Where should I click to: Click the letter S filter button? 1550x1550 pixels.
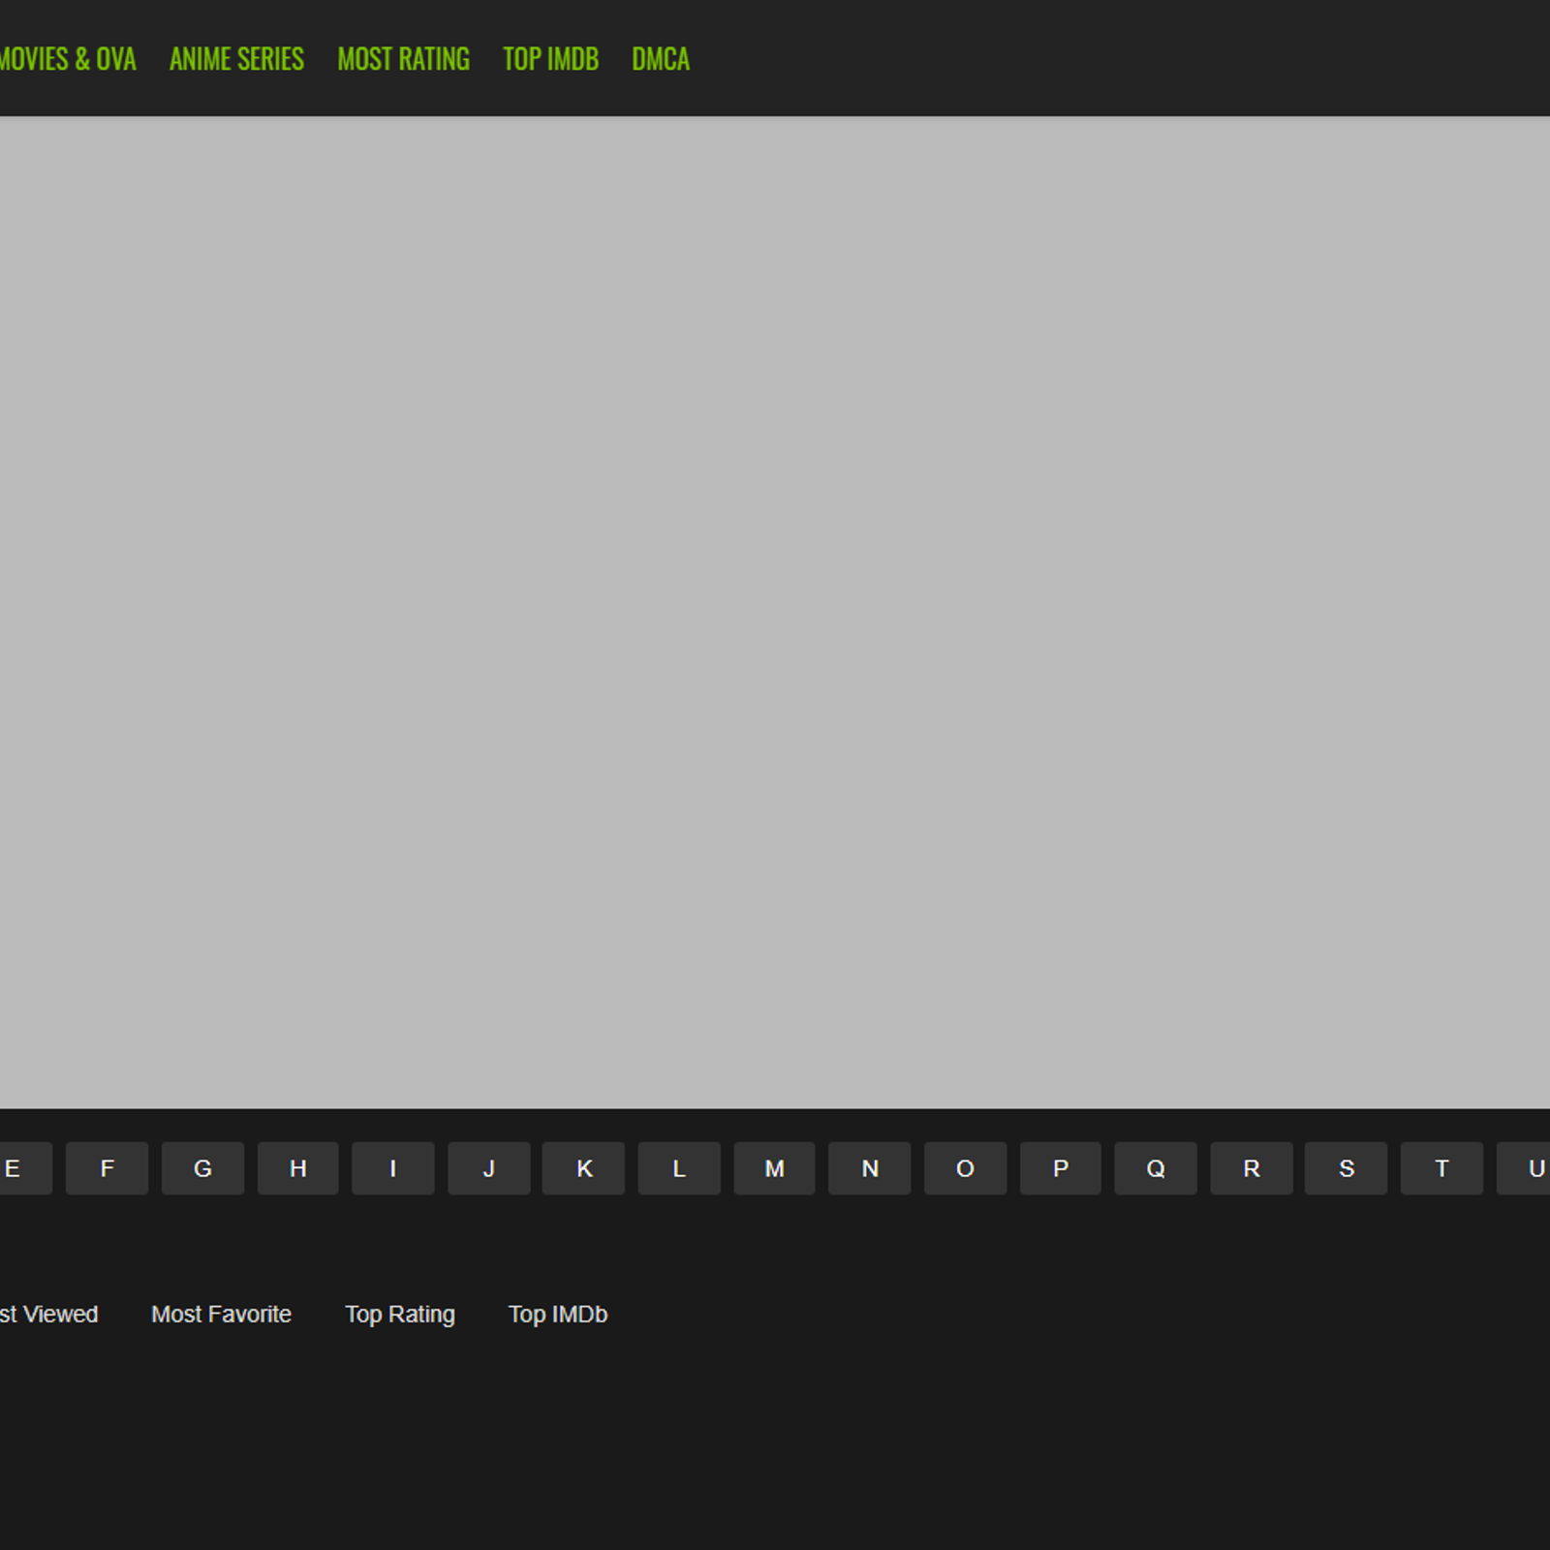1346,1168
